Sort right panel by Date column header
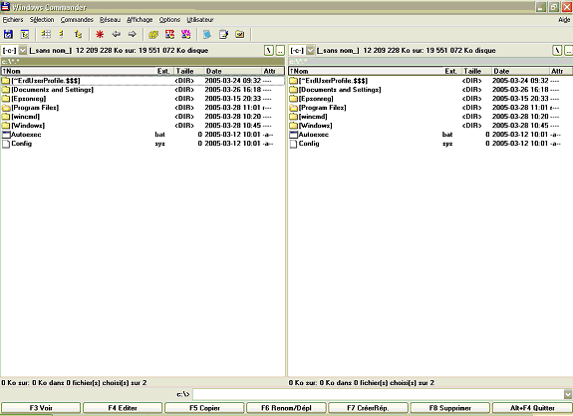 pyautogui.click(x=519, y=71)
